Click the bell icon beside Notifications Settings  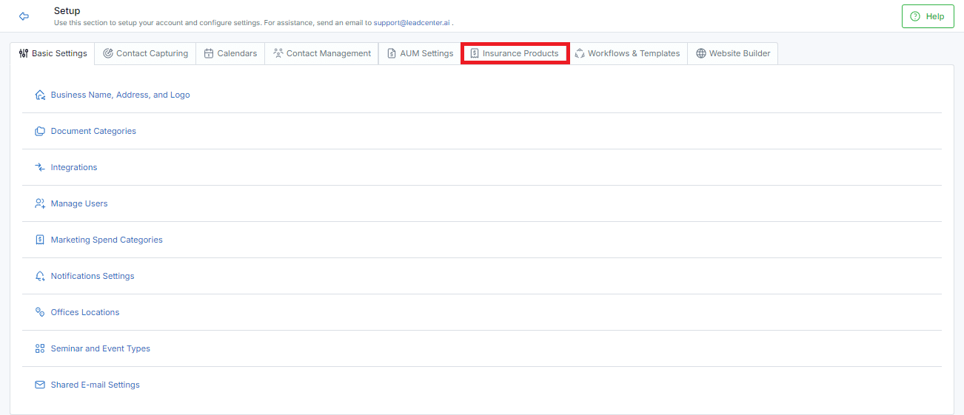coord(40,276)
